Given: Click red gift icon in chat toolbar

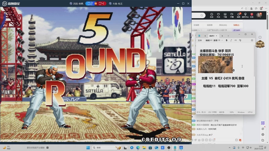Looking at the screenshot, I should pos(240,140).
